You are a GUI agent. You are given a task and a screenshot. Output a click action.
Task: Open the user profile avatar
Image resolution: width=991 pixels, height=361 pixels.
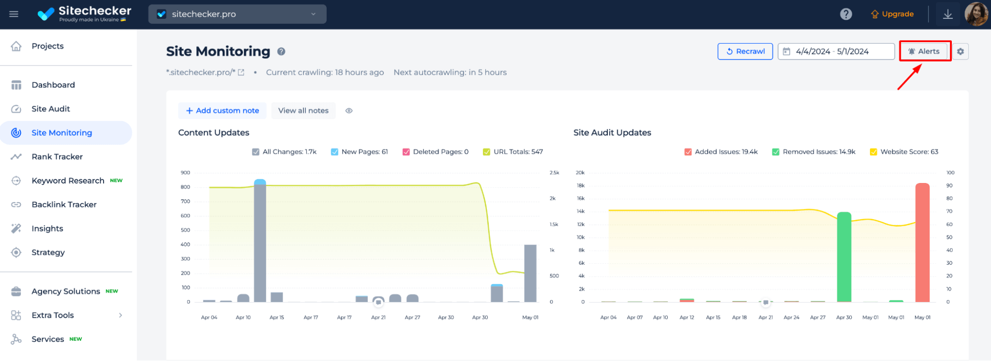(976, 14)
